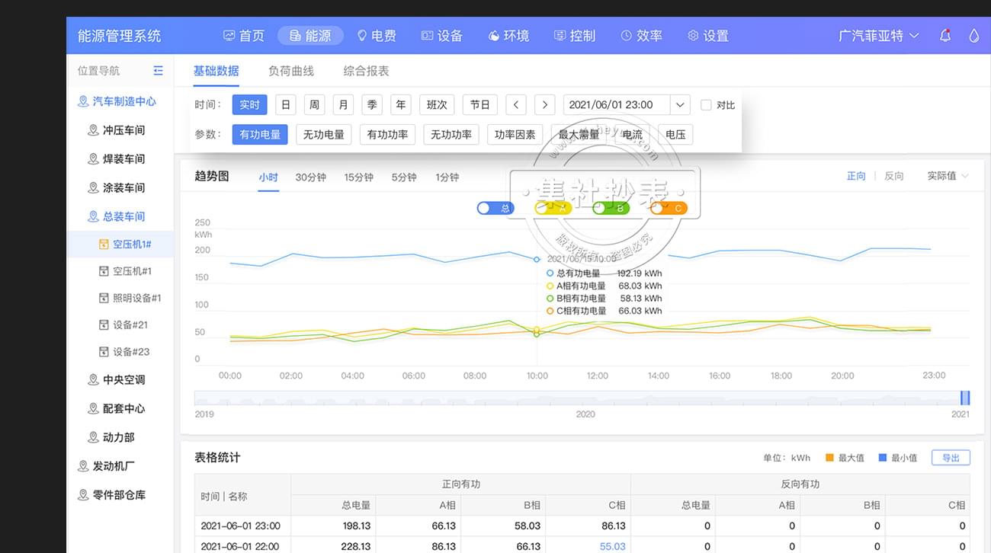Click the timeline range slider handle

point(965,398)
